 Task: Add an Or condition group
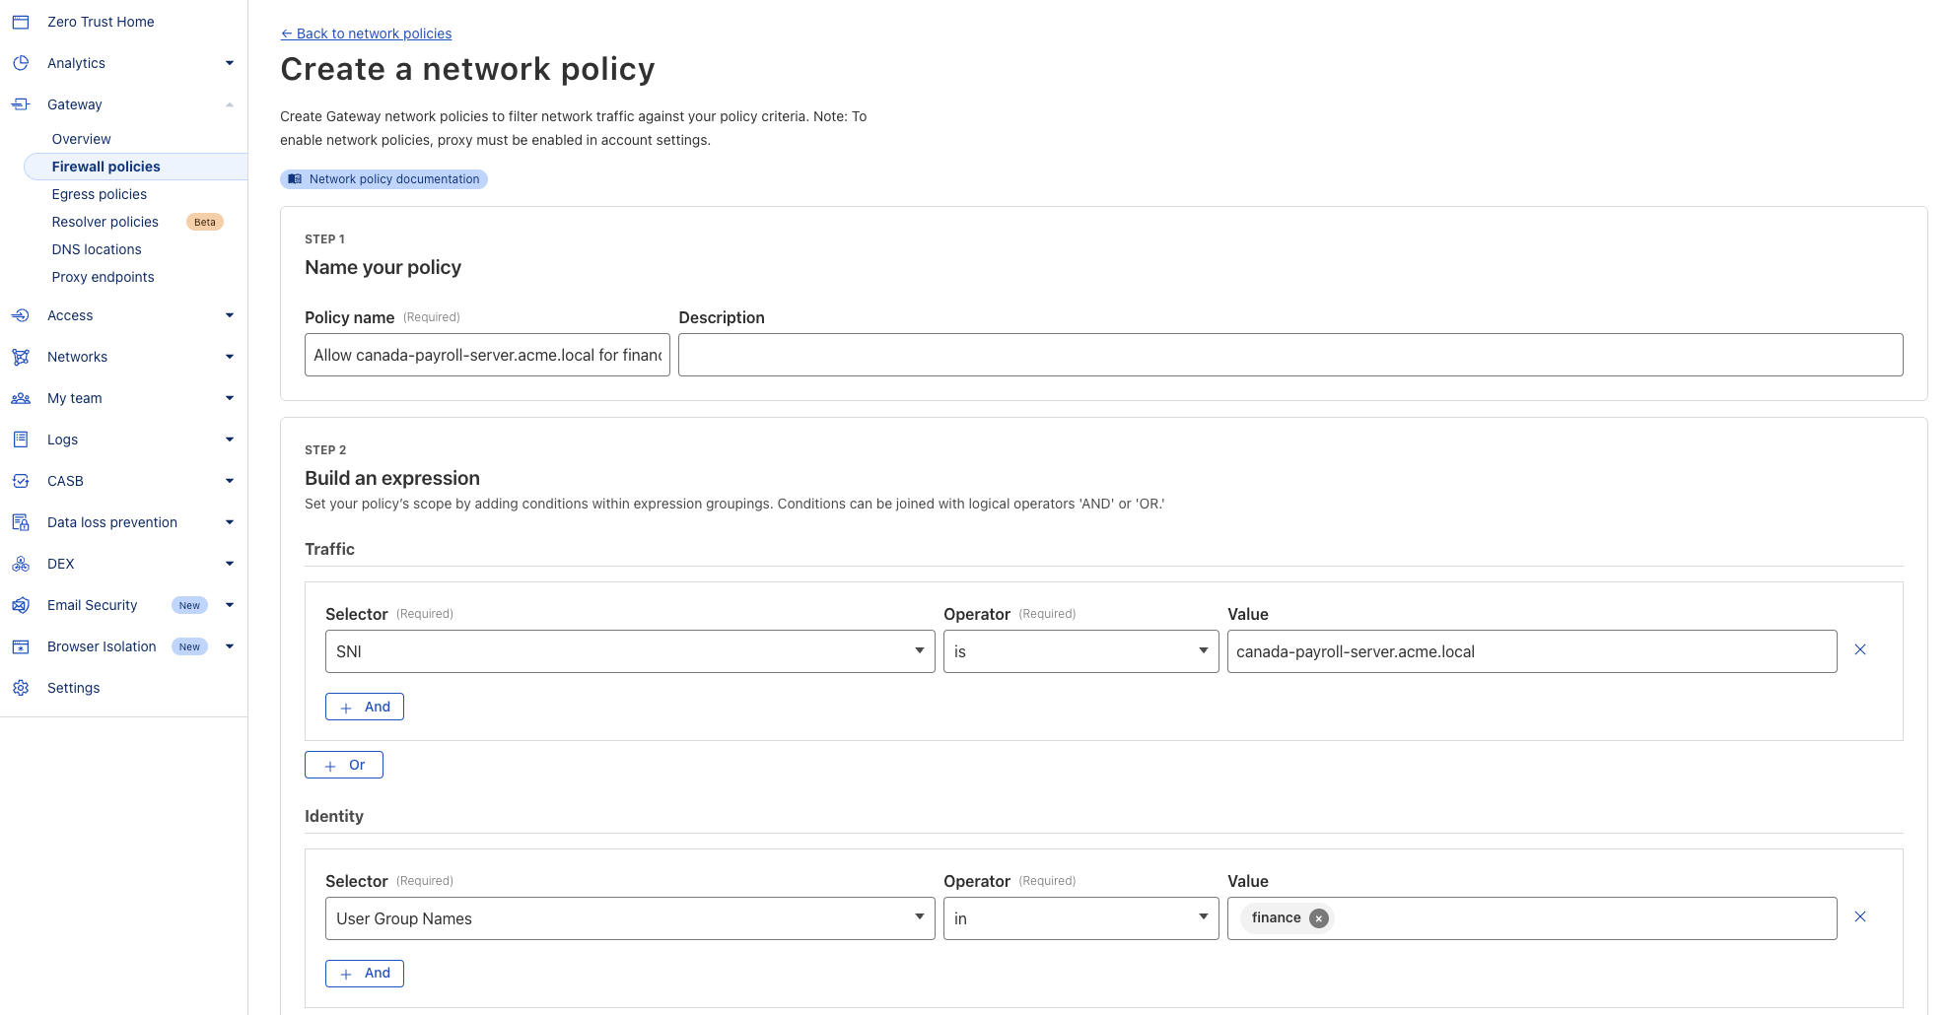344,765
